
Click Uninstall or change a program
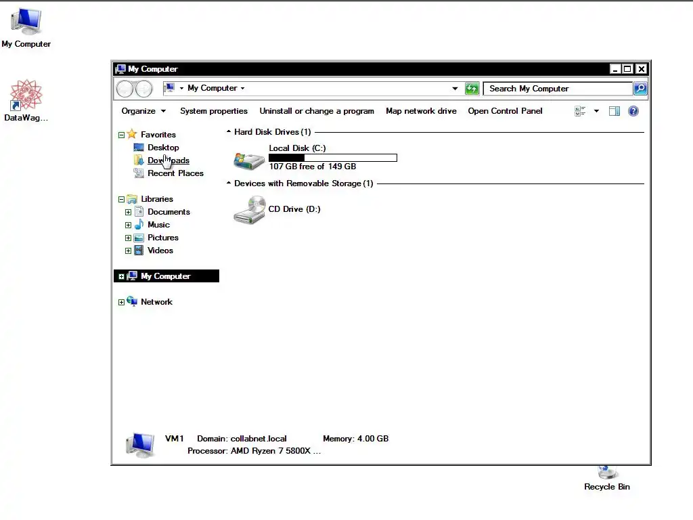coord(317,111)
